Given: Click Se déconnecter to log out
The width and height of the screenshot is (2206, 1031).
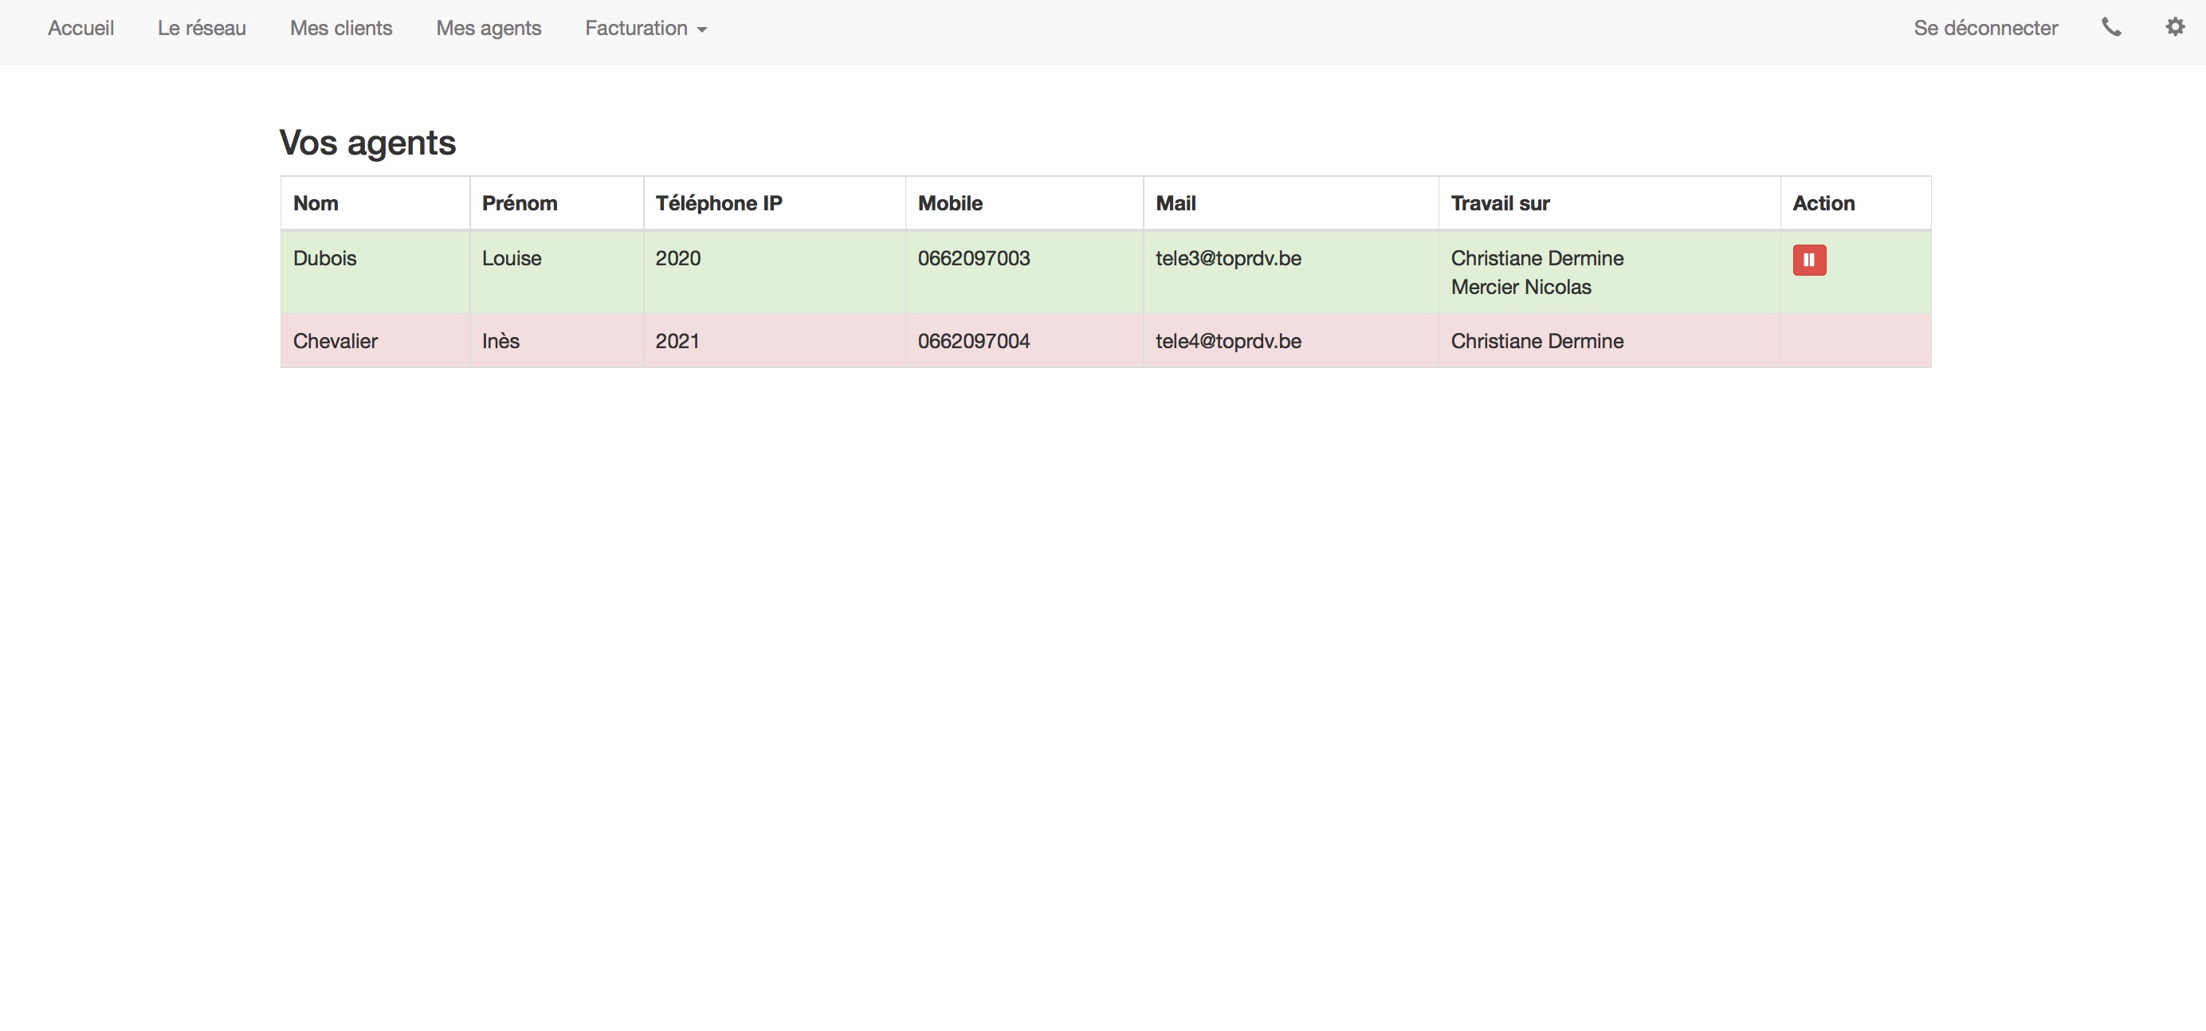Looking at the screenshot, I should [x=1985, y=28].
